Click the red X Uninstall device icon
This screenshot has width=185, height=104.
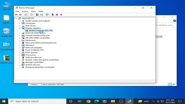[57, 15]
